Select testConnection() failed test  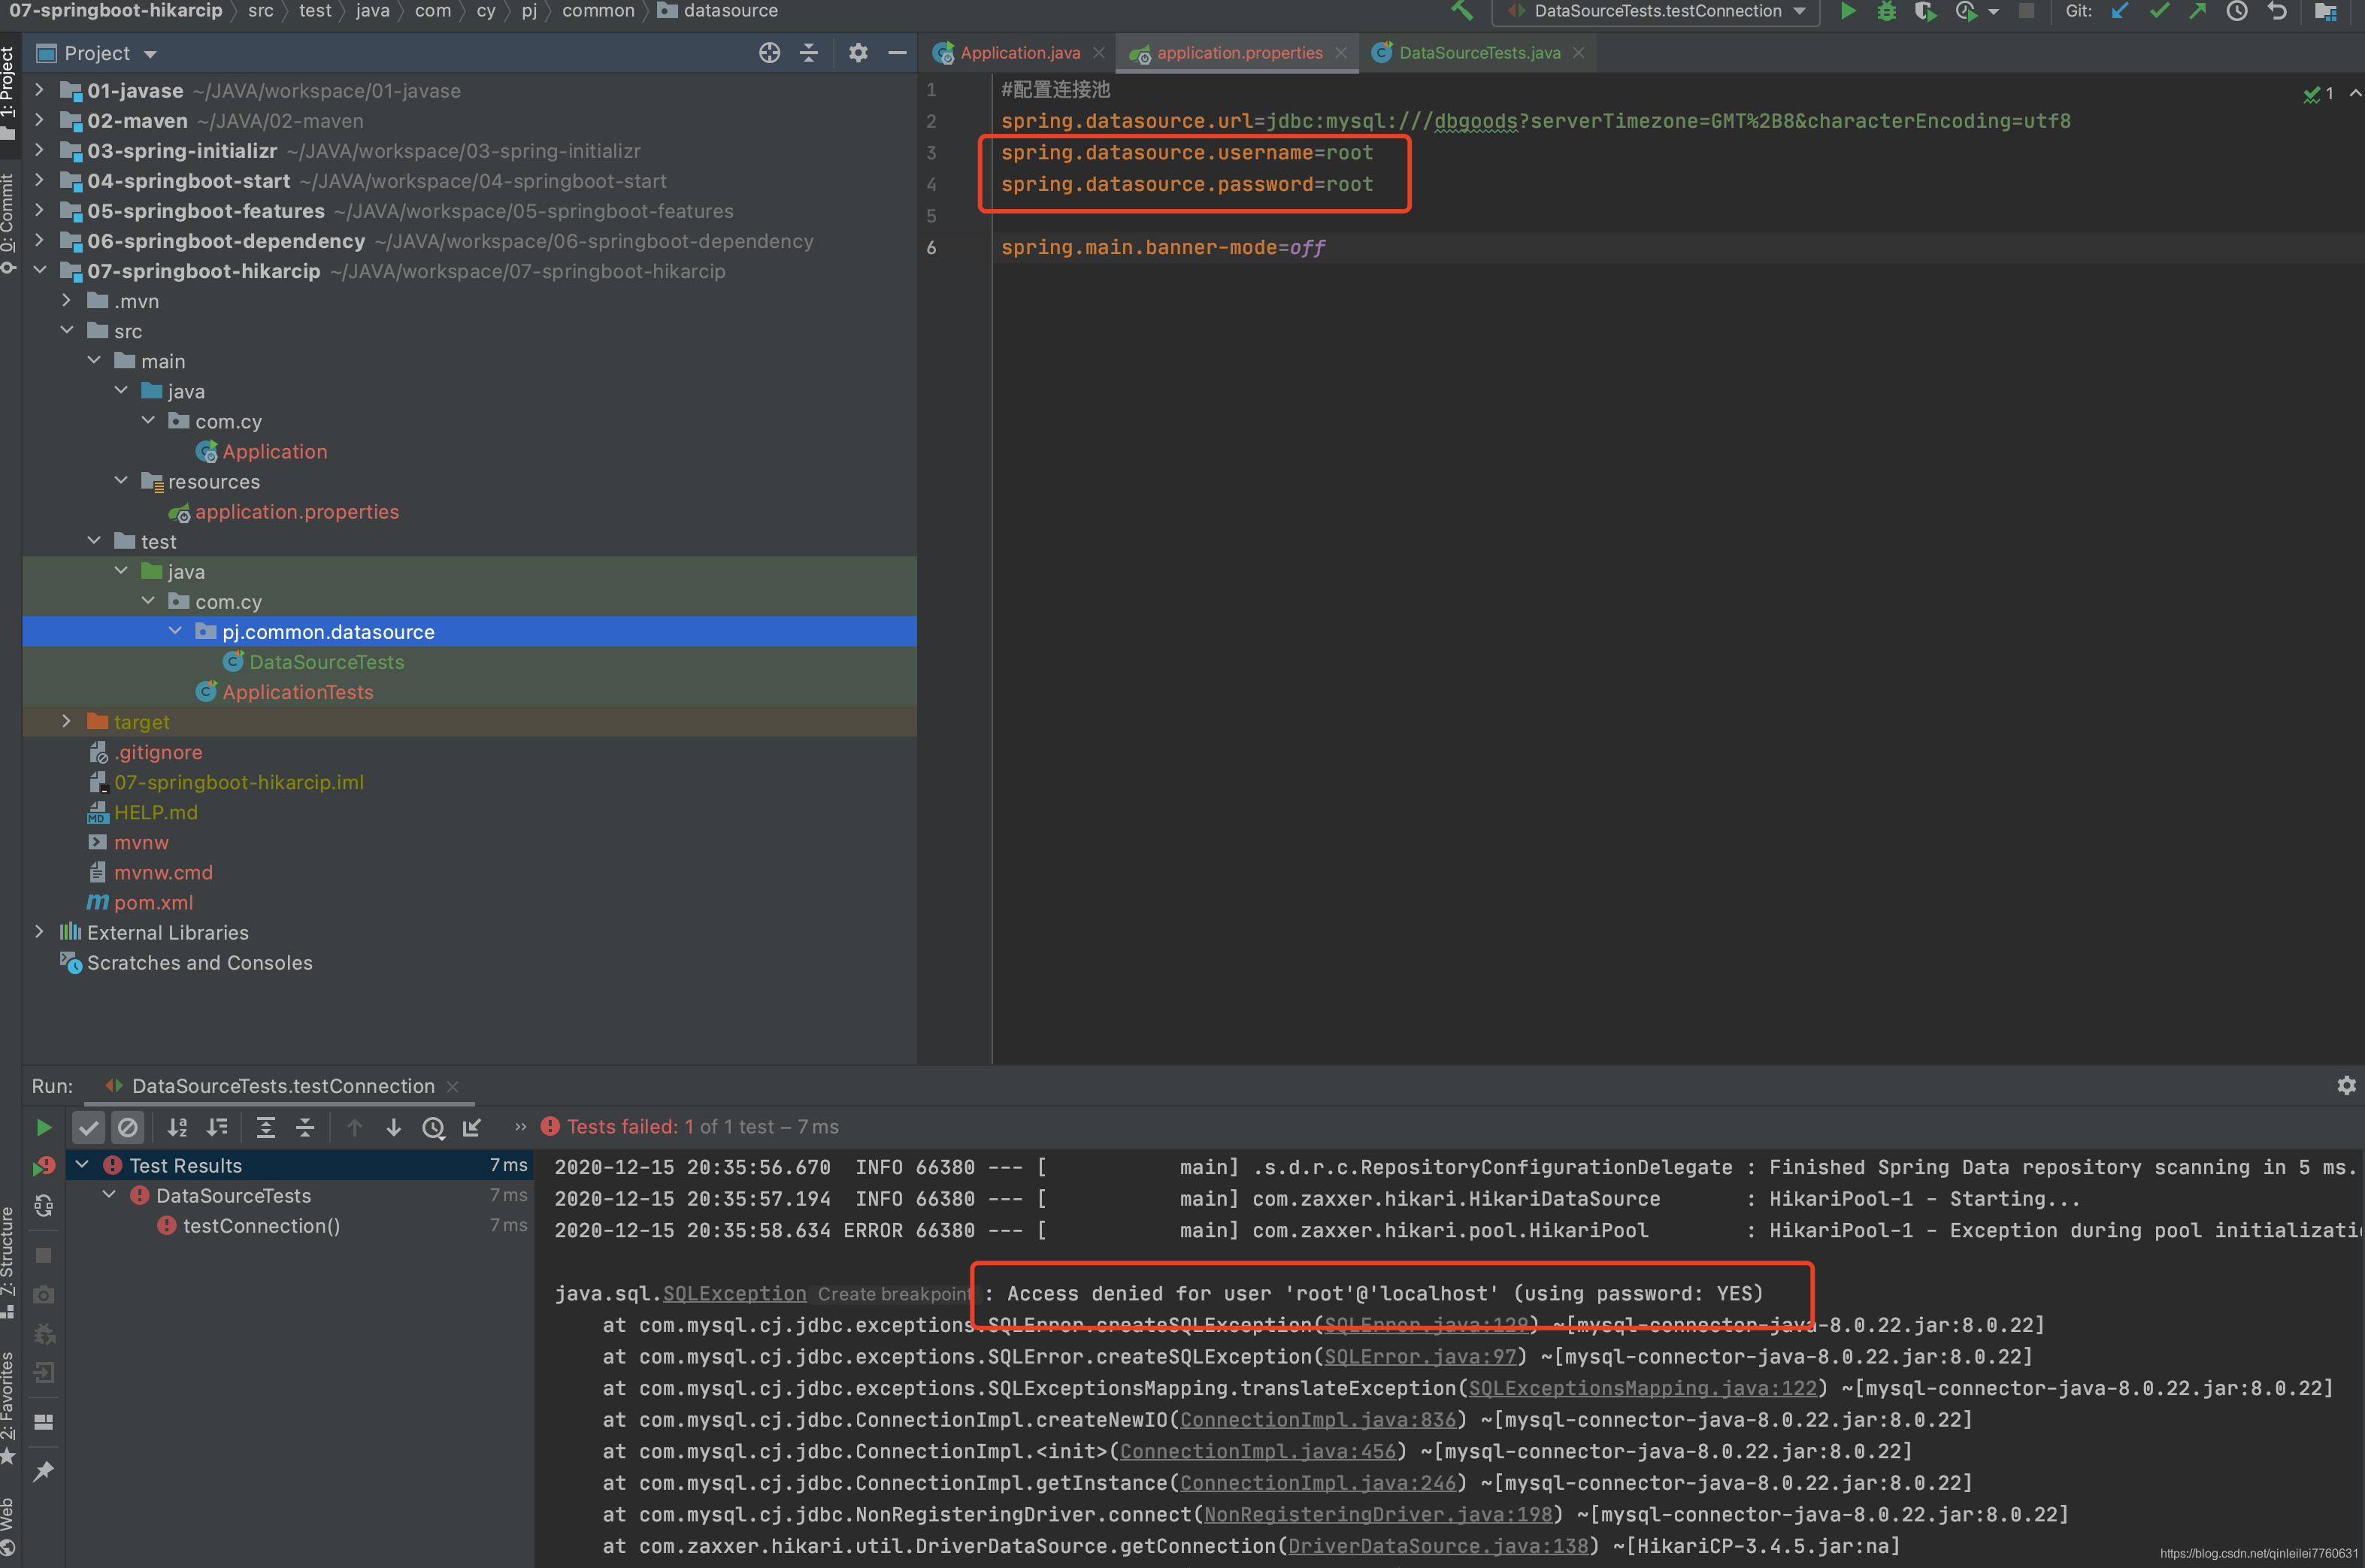pos(261,1225)
